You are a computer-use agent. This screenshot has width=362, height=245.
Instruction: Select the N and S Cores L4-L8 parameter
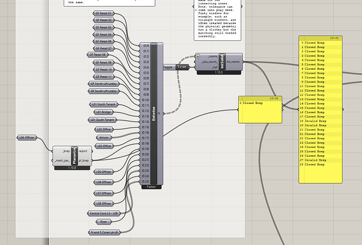[x=104, y=232]
